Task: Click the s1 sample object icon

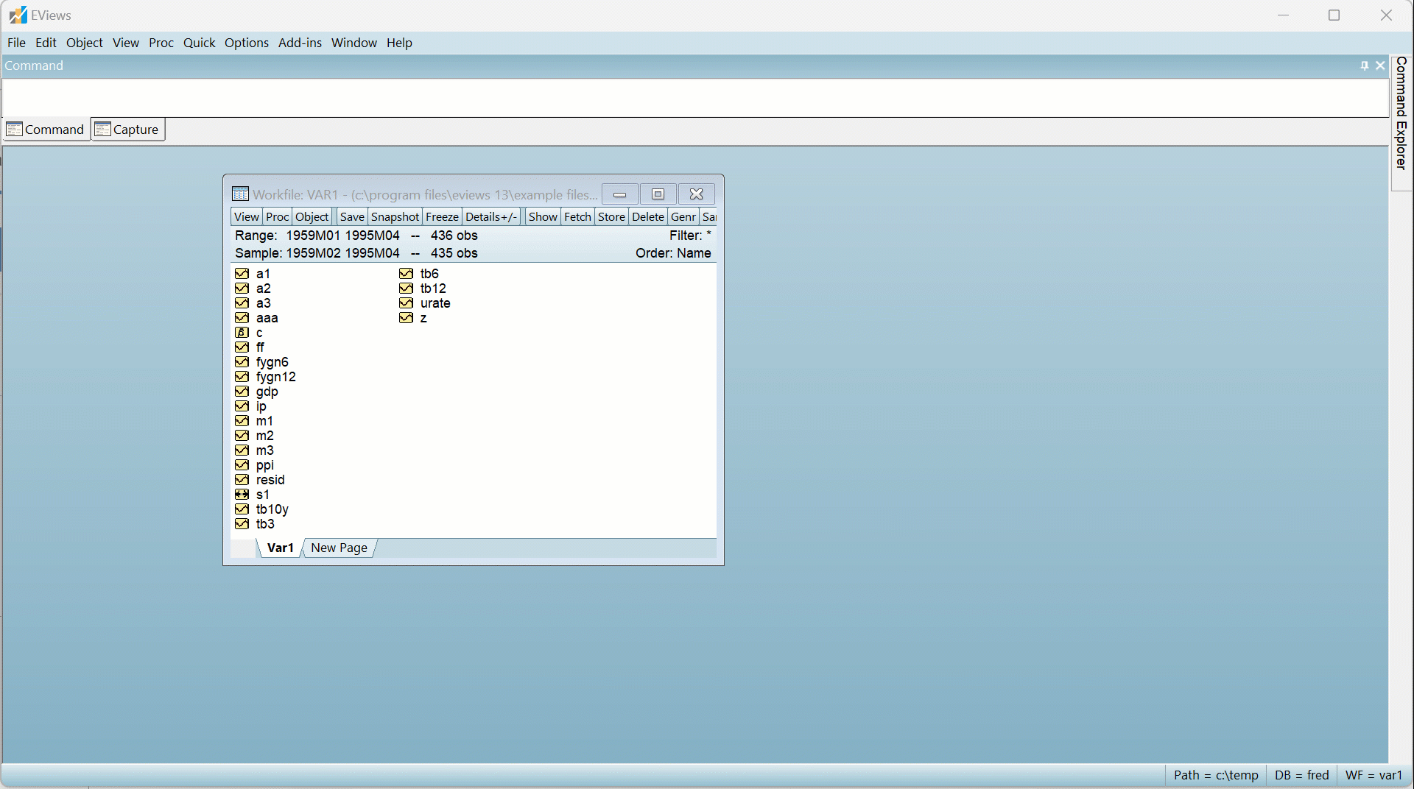Action: pyautogui.click(x=242, y=495)
